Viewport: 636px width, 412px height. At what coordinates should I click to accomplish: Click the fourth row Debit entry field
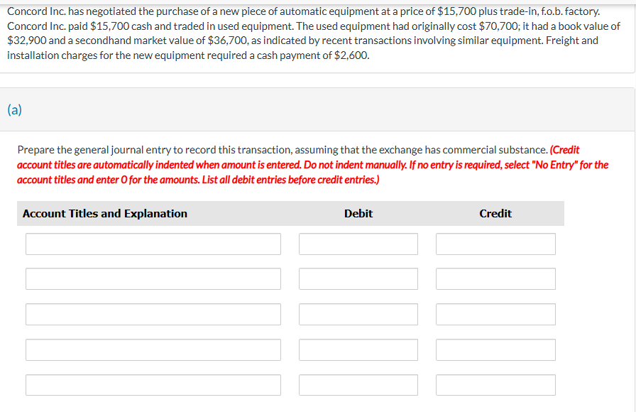tap(358, 349)
